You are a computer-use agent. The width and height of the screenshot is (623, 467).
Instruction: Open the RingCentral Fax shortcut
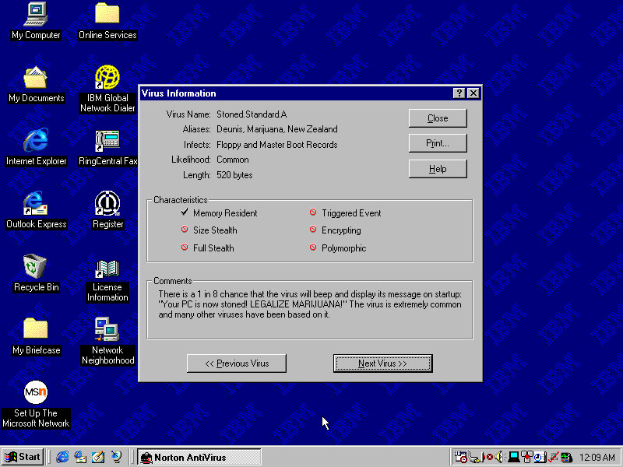coord(107,140)
